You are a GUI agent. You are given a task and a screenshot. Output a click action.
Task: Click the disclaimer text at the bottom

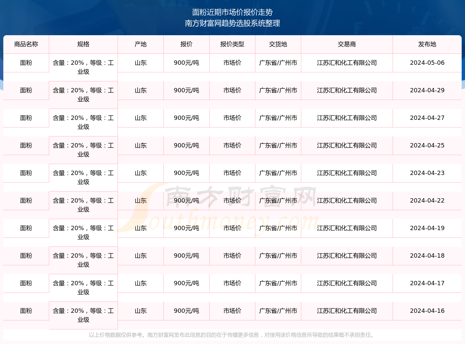pos(232,335)
